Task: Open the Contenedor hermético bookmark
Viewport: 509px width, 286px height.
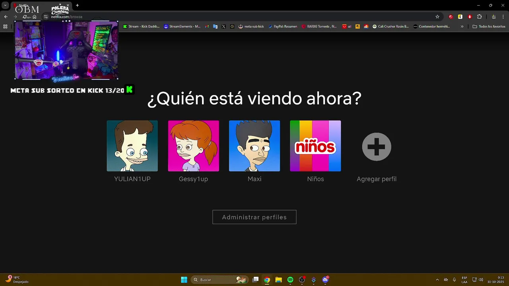Action: pos(432,26)
